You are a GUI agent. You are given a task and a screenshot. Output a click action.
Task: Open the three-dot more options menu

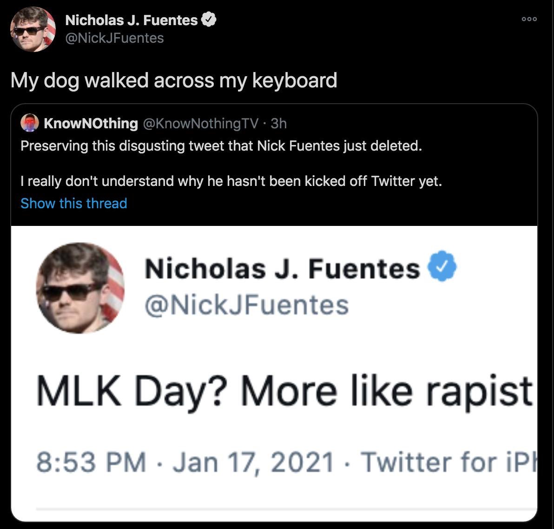tap(529, 20)
